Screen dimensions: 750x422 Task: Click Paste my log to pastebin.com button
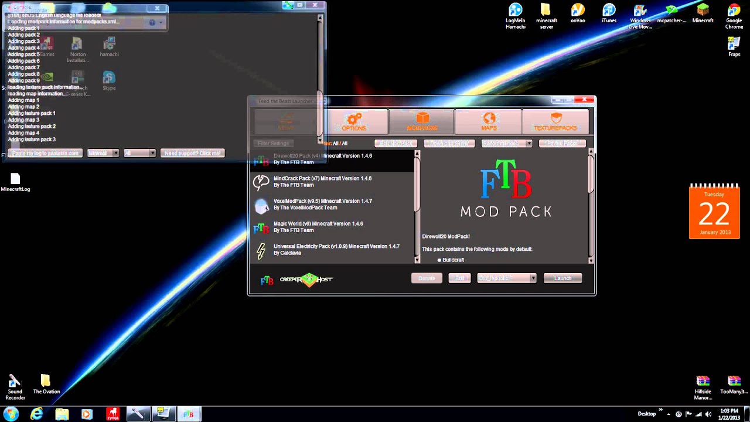coord(45,153)
